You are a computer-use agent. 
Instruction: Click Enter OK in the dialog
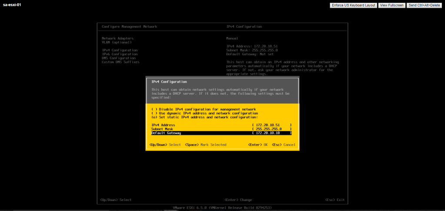(x=258, y=145)
